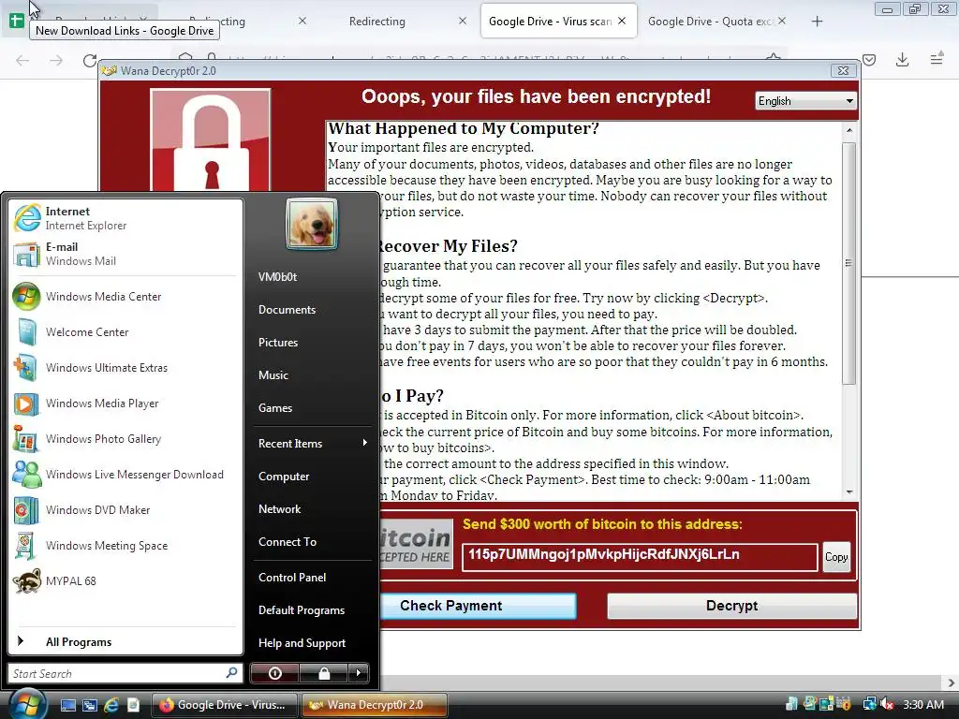Expand All Programs list

coord(125,642)
